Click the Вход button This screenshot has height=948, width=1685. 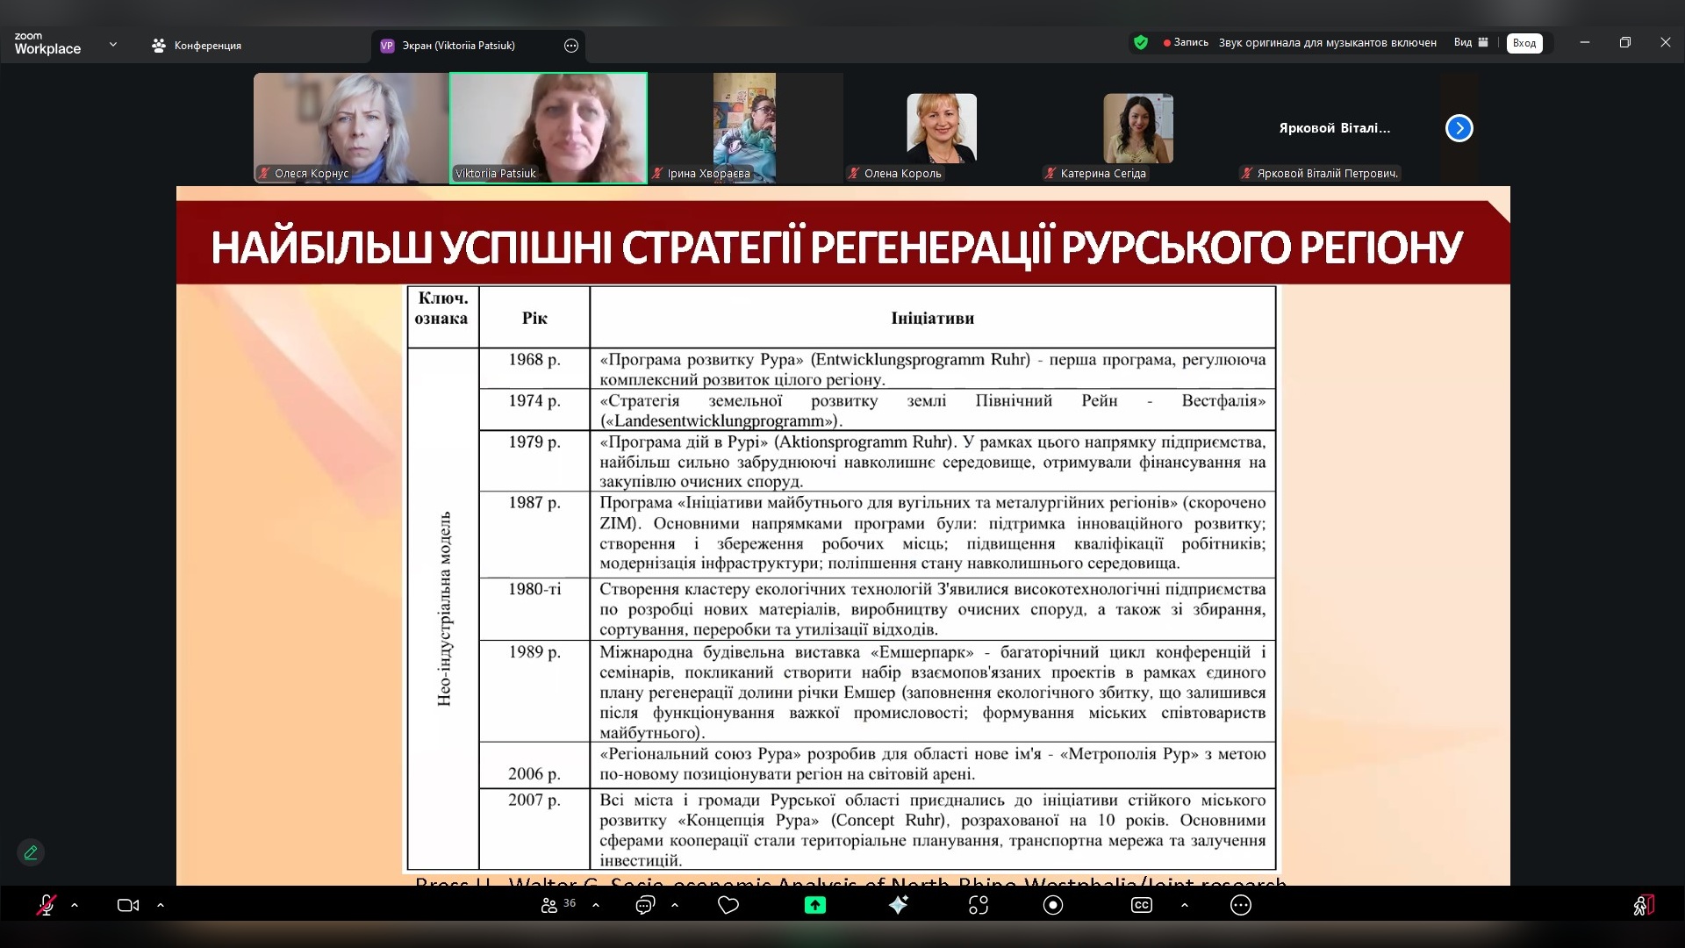click(1524, 43)
